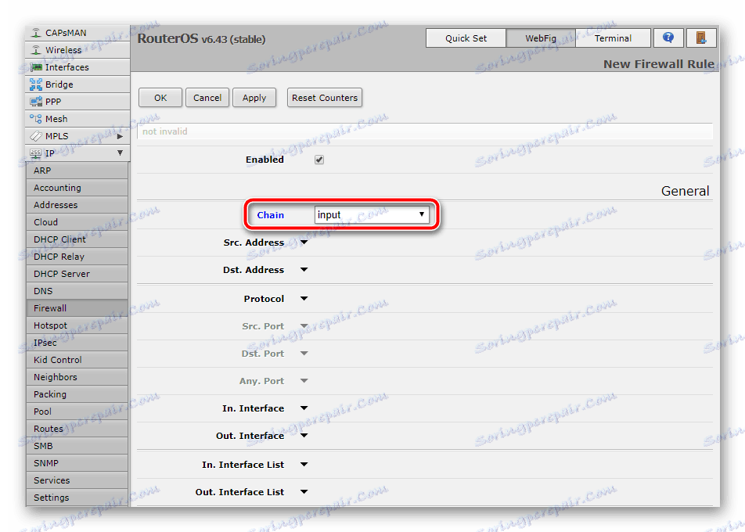Open the SNMP menu item
This screenshot has width=745, height=532.
[x=77, y=463]
